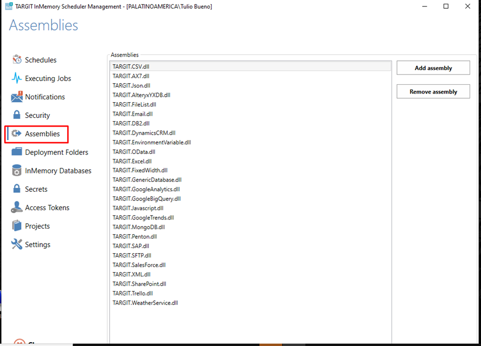Click the Remove assembly button
Screen dimensions: 481x346
click(x=433, y=91)
